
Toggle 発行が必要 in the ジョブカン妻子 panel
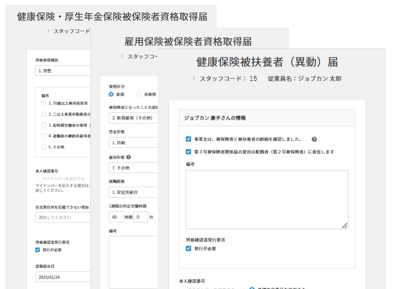tap(189, 249)
